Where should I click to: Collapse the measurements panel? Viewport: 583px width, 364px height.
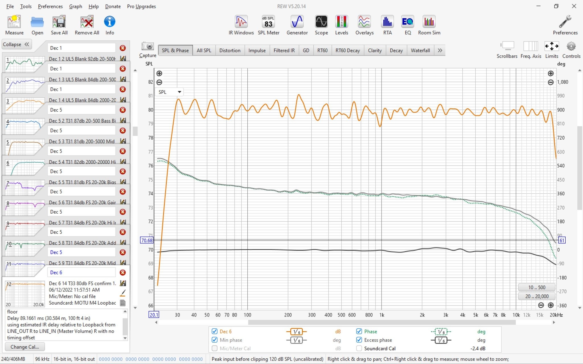16,44
